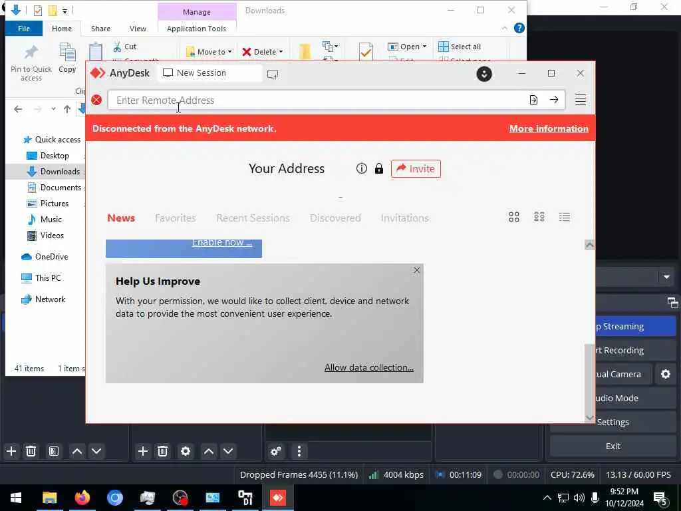Select Quick access in Explorer sidebar
The image size is (681, 511).
52,140
